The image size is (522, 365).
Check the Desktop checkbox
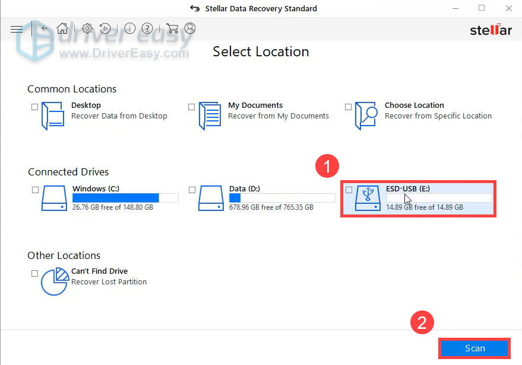(34, 107)
